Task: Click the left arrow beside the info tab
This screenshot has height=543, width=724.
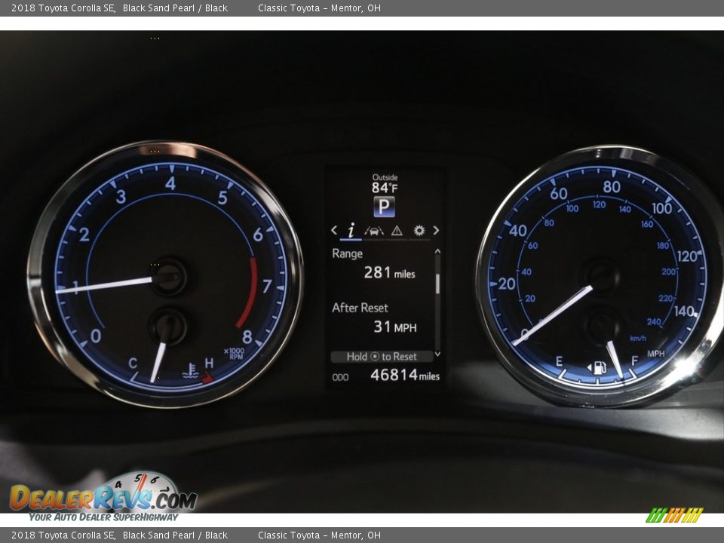Action: [334, 231]
